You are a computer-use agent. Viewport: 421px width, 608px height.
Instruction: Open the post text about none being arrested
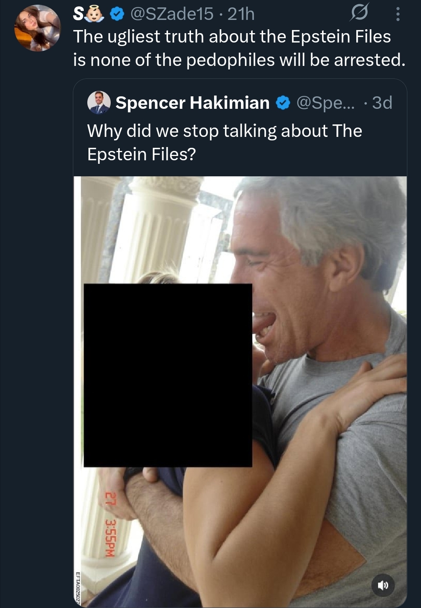pos(239,48)
